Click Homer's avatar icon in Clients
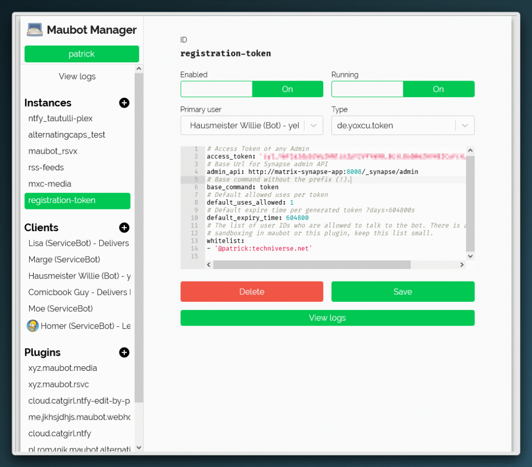 point(33,326)
